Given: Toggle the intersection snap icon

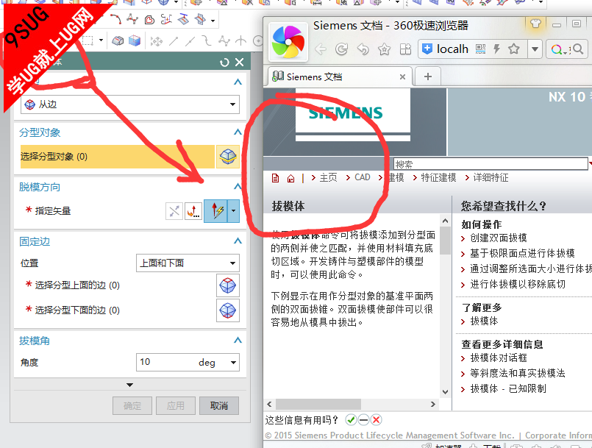Looking at the screenshot, I should (241, 40).
